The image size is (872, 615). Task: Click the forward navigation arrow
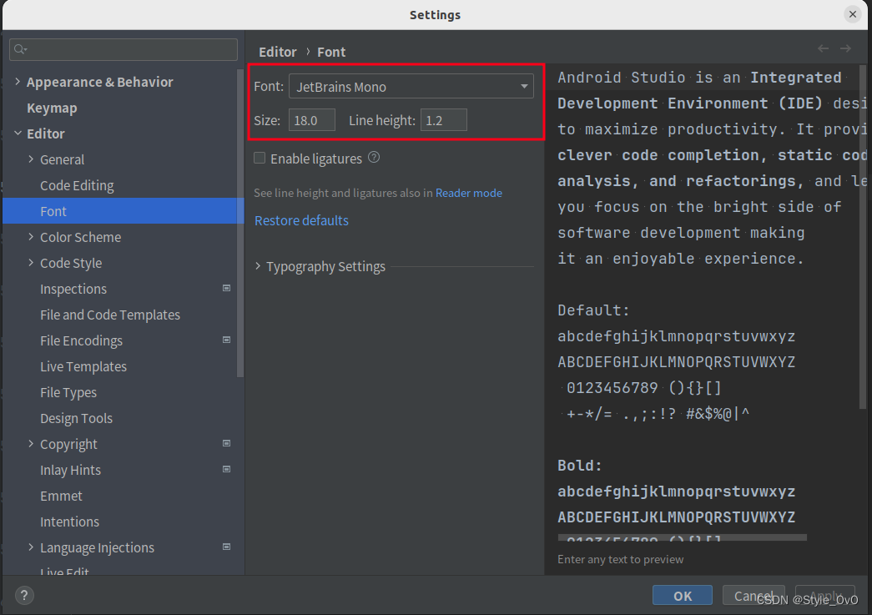point(845,49)
